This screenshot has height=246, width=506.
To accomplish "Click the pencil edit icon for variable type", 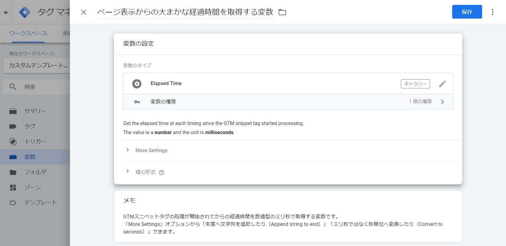I will [442, 84].
